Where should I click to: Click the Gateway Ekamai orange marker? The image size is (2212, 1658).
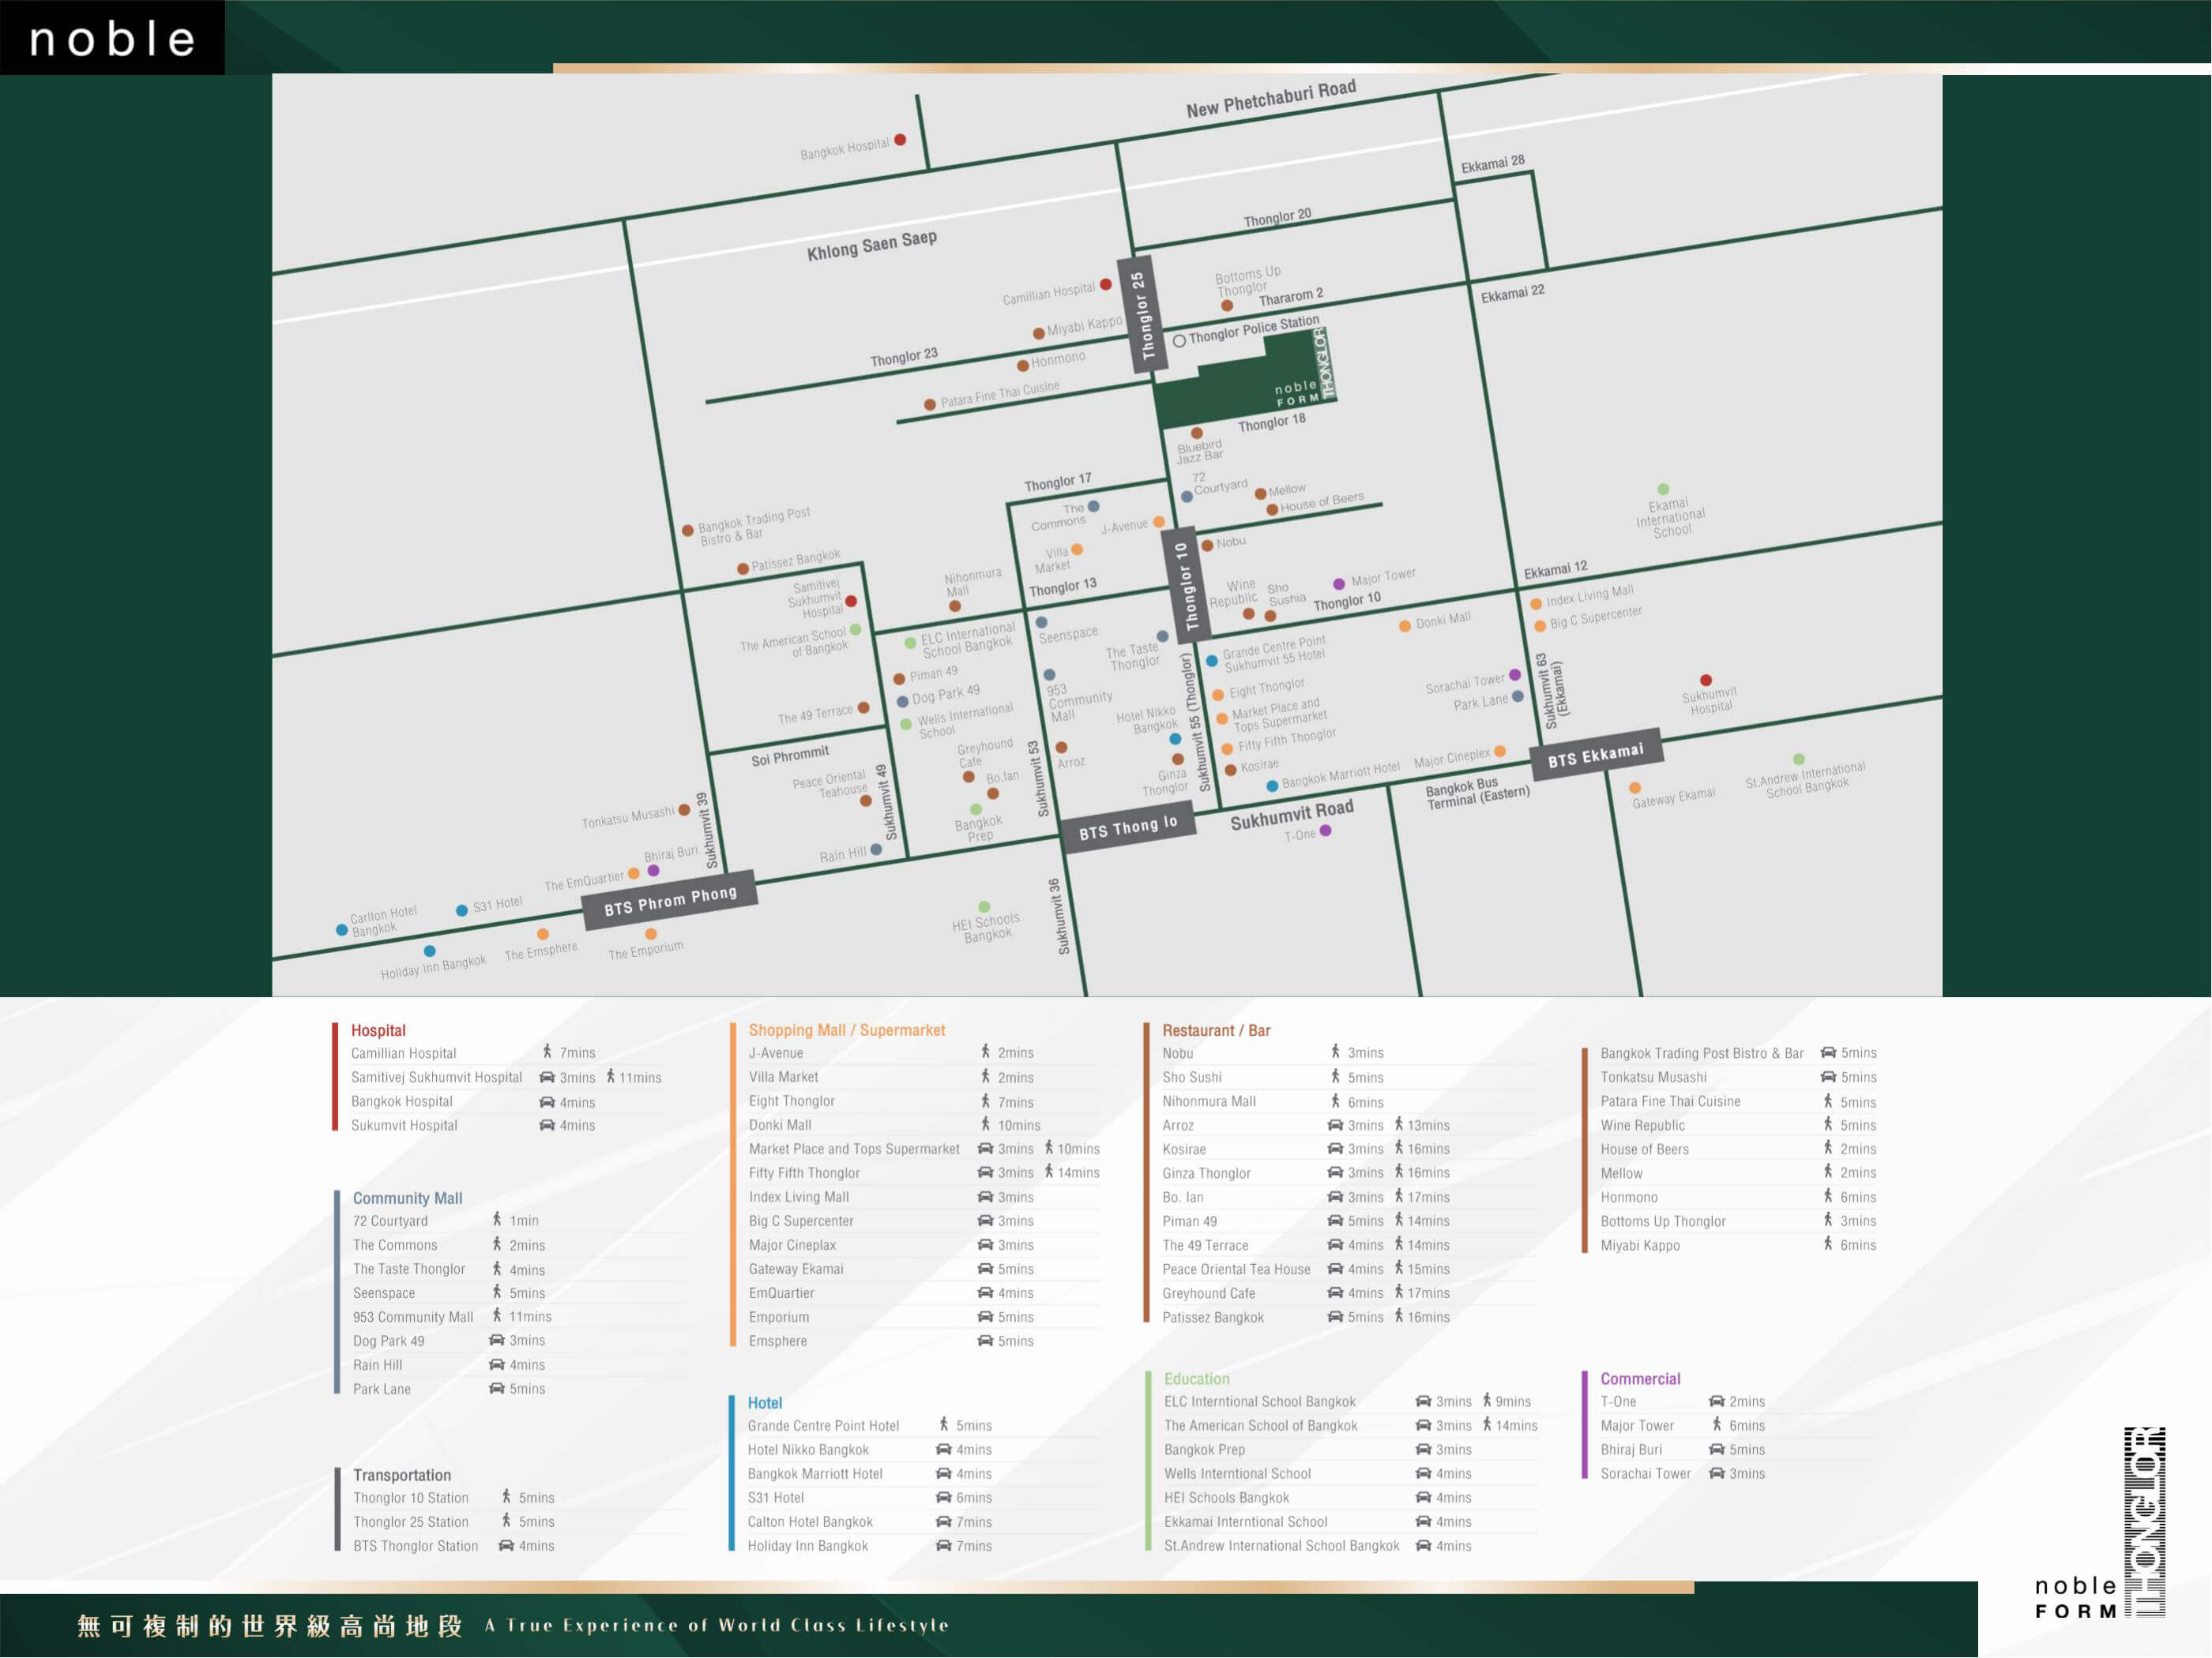(1635, 787)
